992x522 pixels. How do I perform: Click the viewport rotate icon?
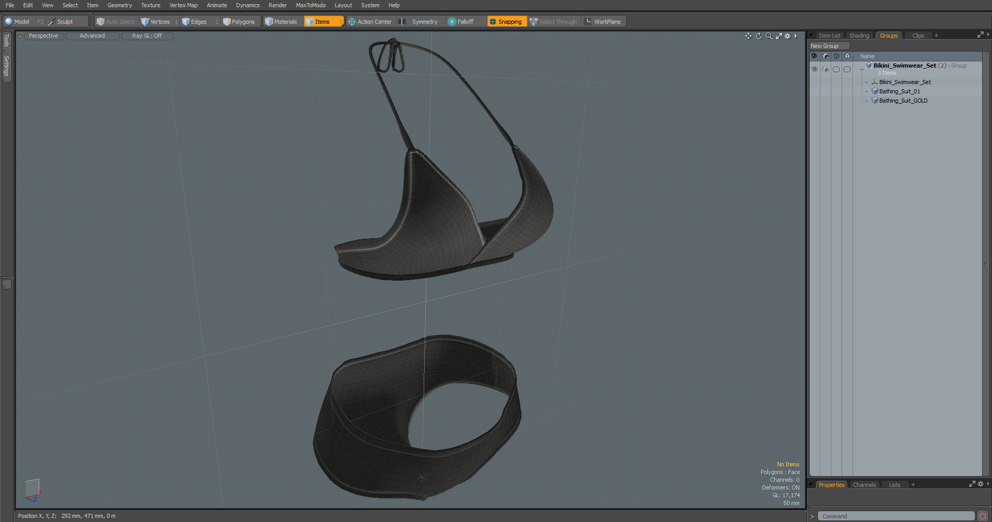coord(758,36)
